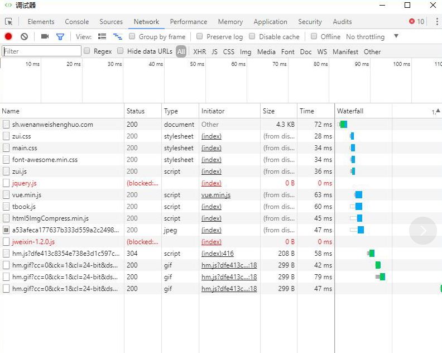Image resolution: width=442 pixels, height=353 pixels.
Task: Click the 50 ms timeline overview marker
Action: click(x=197, y=64)
